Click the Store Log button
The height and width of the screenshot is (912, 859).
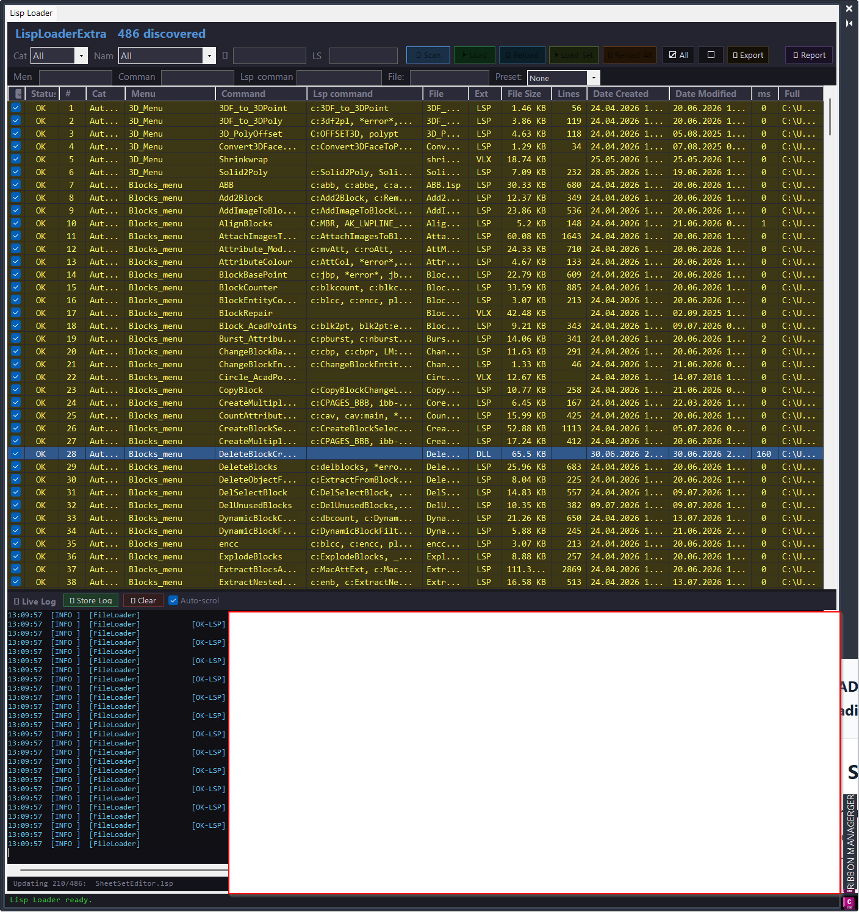tap(91, 600)
